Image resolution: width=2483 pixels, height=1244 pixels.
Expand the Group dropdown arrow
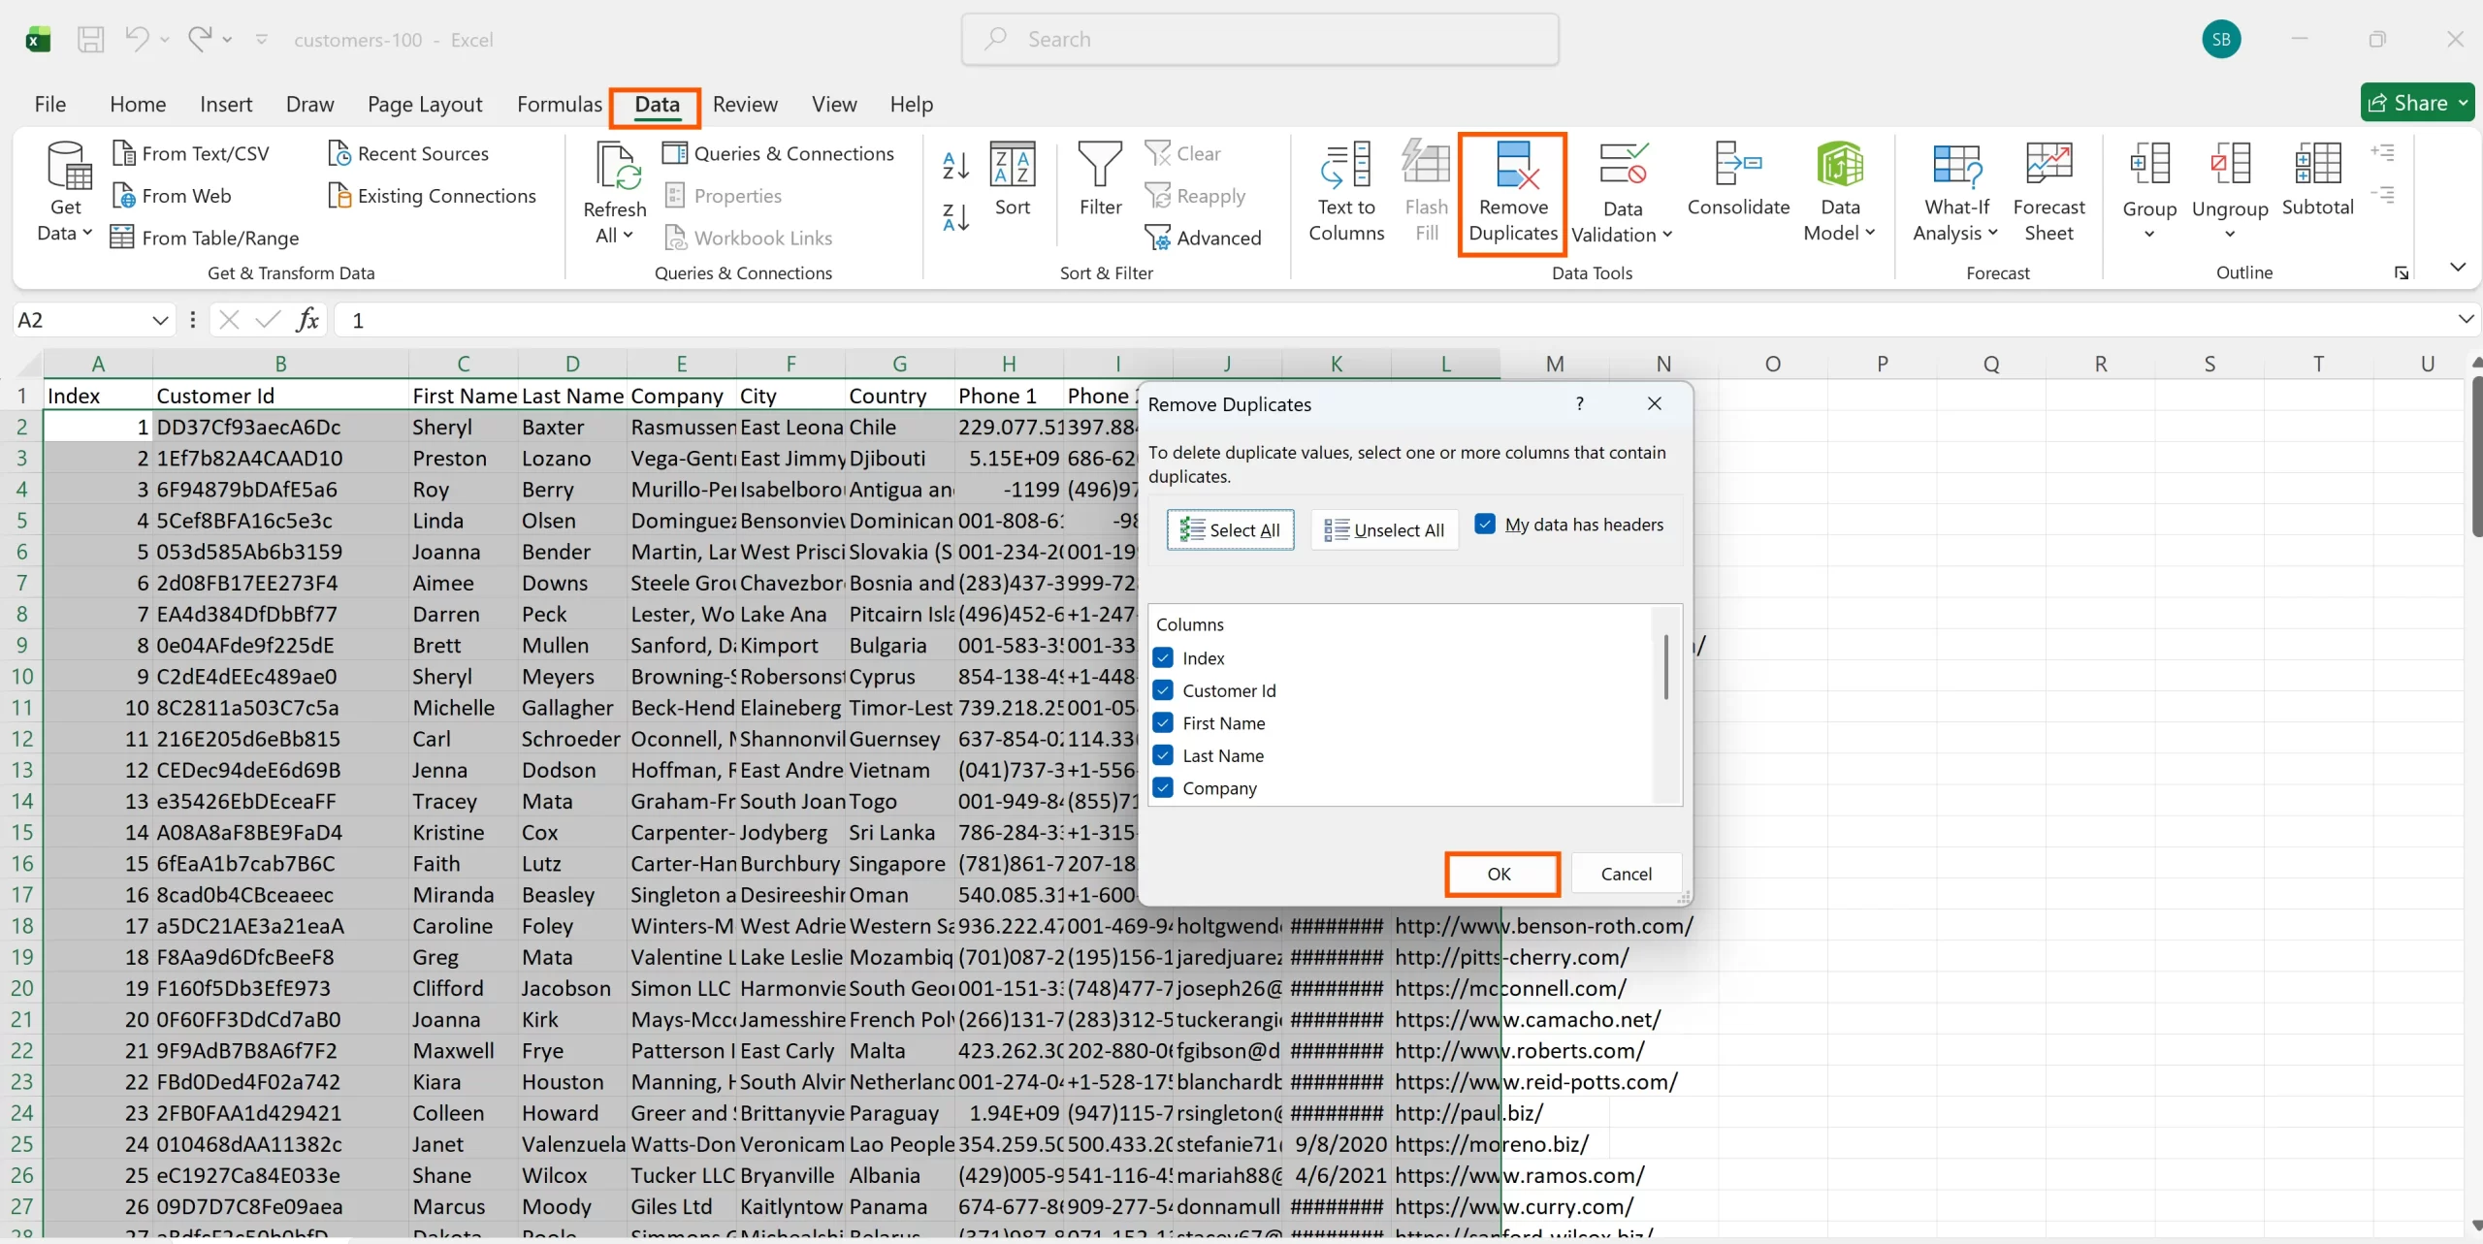(x=2148, y=234)
